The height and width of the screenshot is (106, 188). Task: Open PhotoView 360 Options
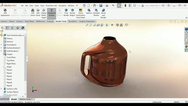[x=89, y=11]
